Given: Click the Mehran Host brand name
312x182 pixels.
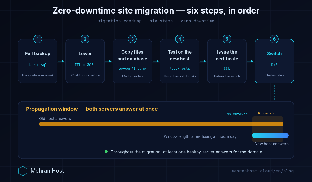Looking at the screenshot, I should pos(47,171).
